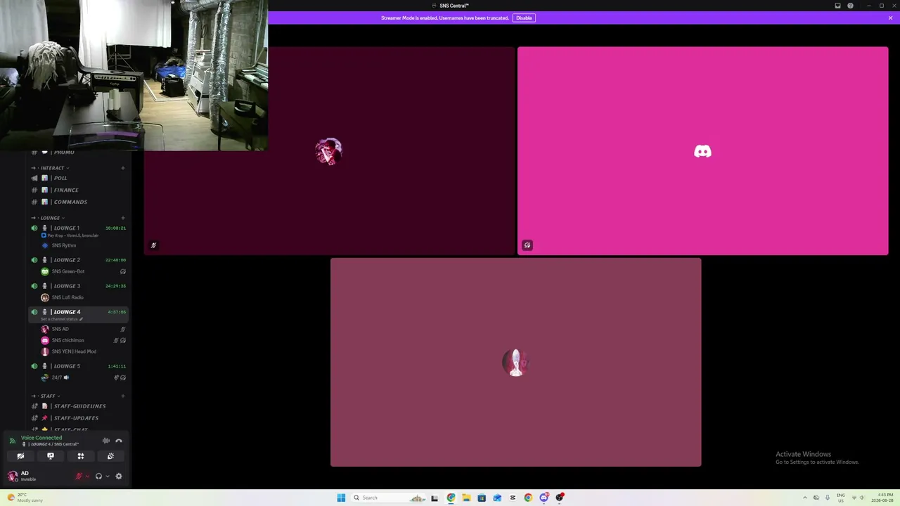Image resolution: width=900 pixels, height=506 pixels.
Task: Open STAFF-UPDATES channel
Action: point(79,418)
